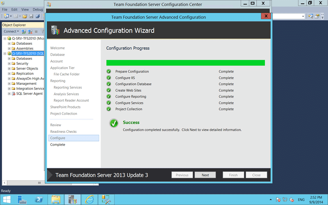Click the Stop square icon in Object Explorer toolbar
328x205 pixels.
pos(36,32)
